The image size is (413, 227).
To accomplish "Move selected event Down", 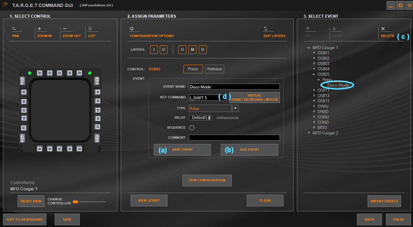I will tap(337, 32).
